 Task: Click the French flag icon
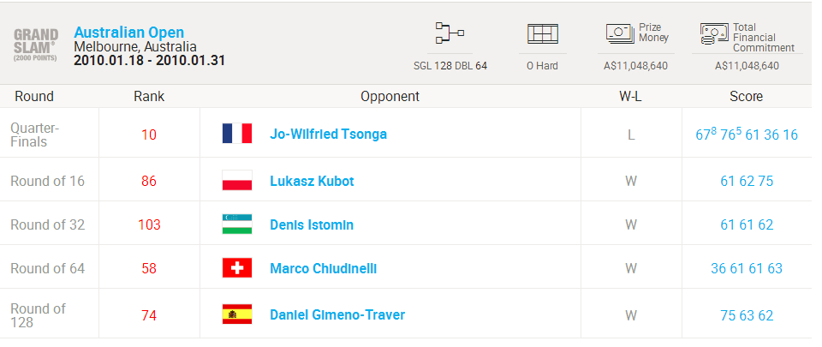237,134
